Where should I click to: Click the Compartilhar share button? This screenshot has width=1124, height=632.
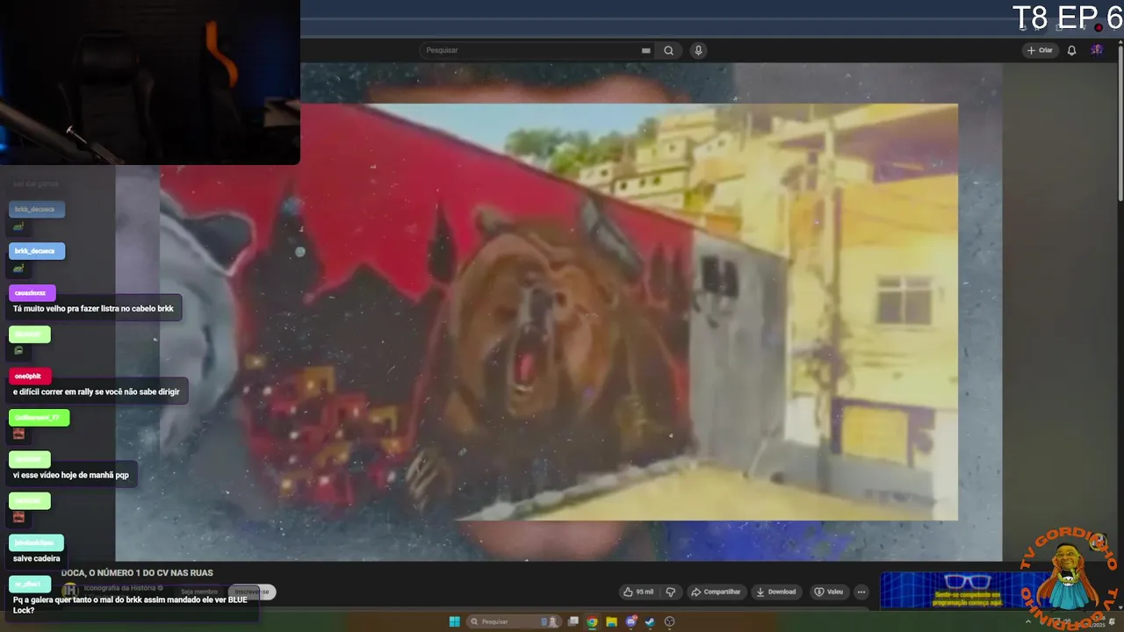[x=716, y=592]
